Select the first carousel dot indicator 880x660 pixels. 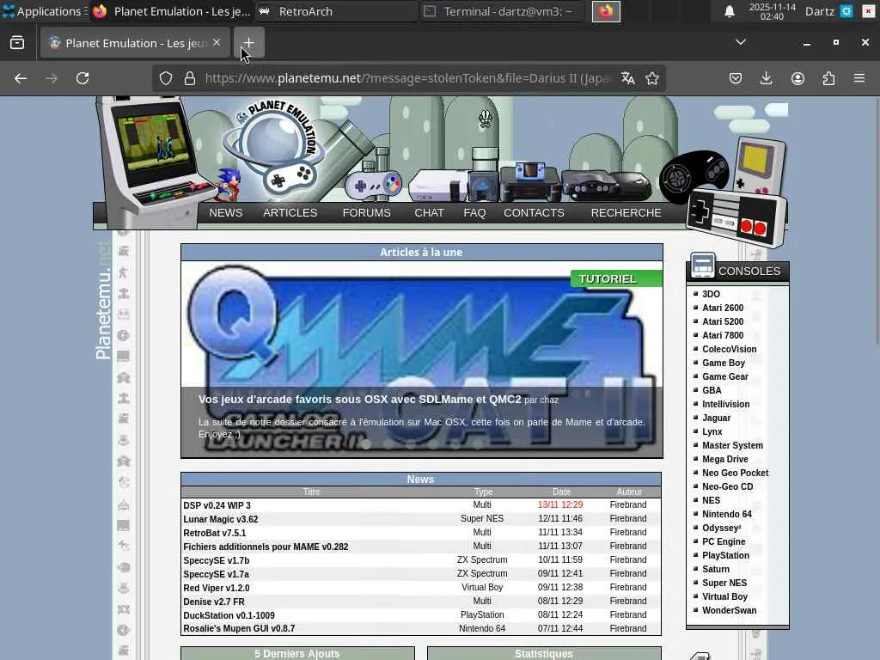pyautogui.click(x=366, y=444)
